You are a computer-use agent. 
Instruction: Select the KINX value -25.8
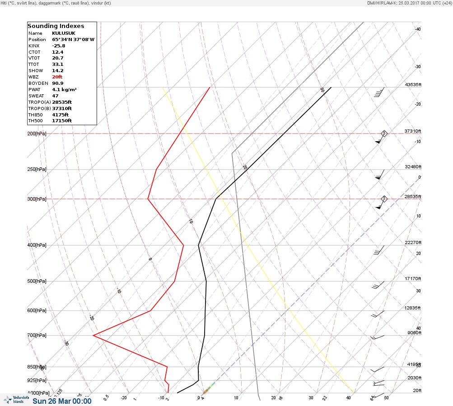pos(59,46)
